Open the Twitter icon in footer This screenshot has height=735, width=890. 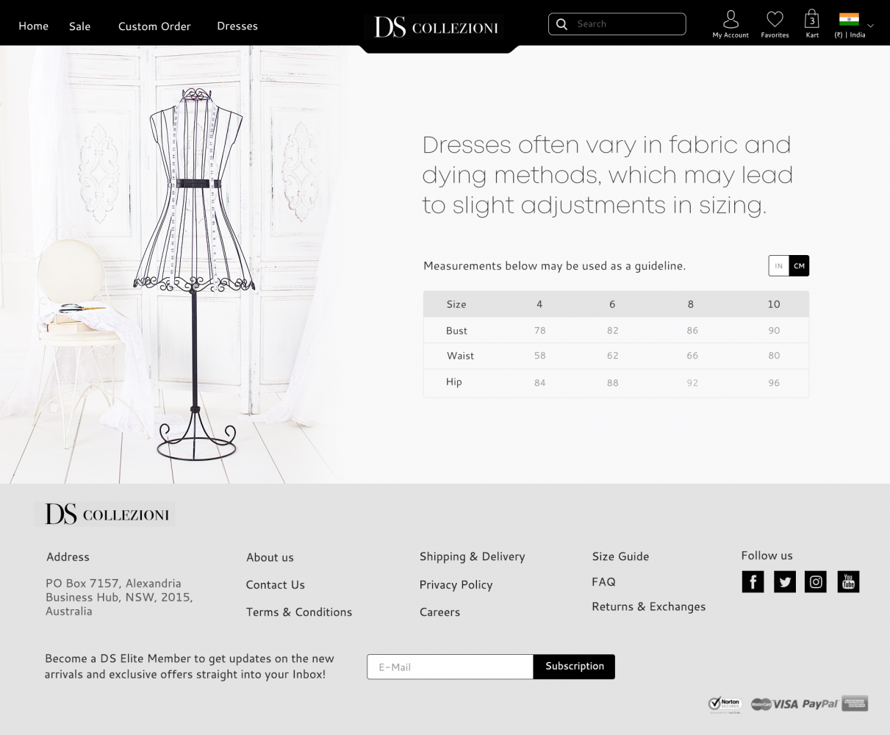click(x=785, y=582)
